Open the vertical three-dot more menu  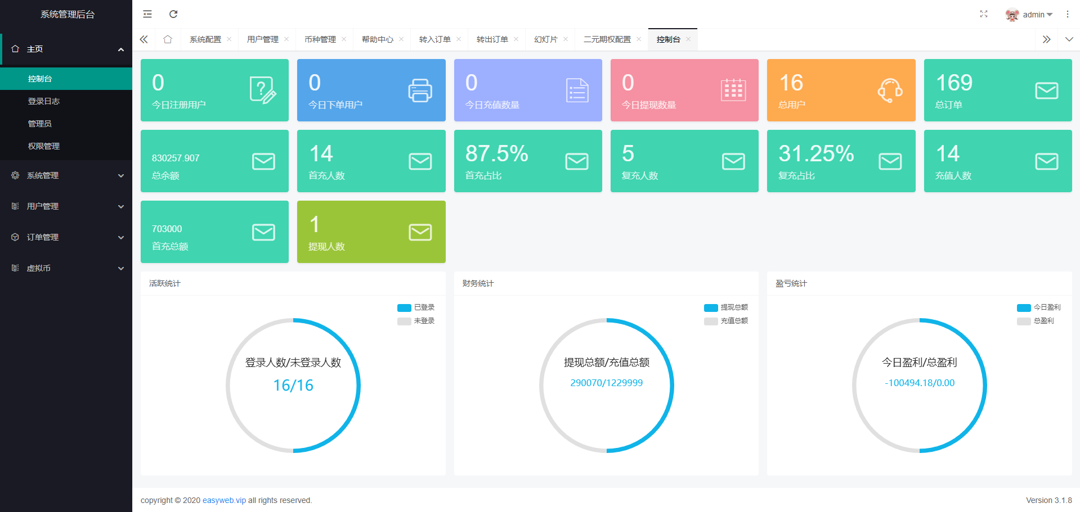point(1067,14)
